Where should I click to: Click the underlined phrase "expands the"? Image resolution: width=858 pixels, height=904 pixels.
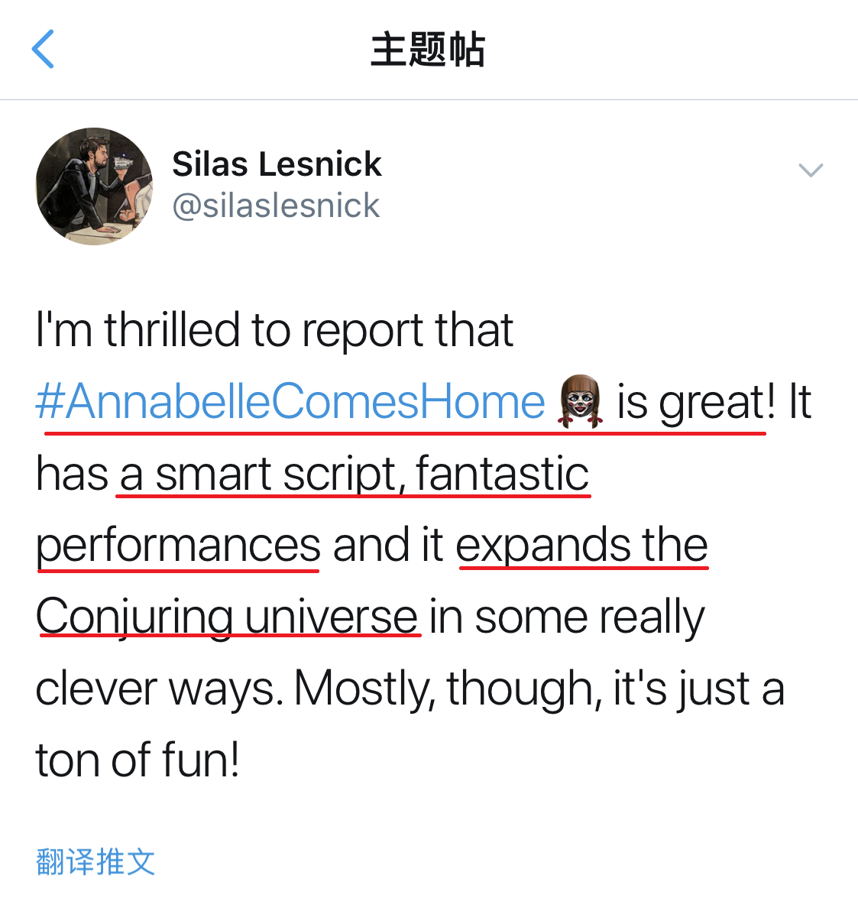[582, 546]
